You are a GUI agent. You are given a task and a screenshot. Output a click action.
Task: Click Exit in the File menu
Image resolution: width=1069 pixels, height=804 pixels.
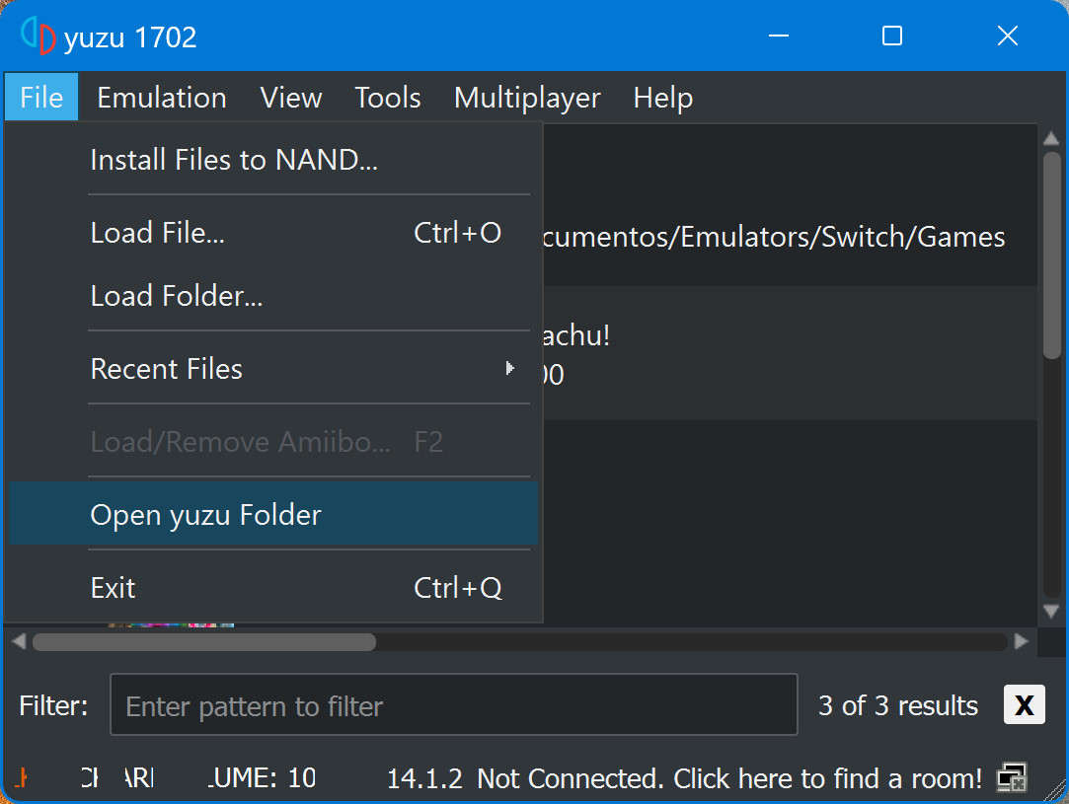pyautogui.click(x=114, y=588)
